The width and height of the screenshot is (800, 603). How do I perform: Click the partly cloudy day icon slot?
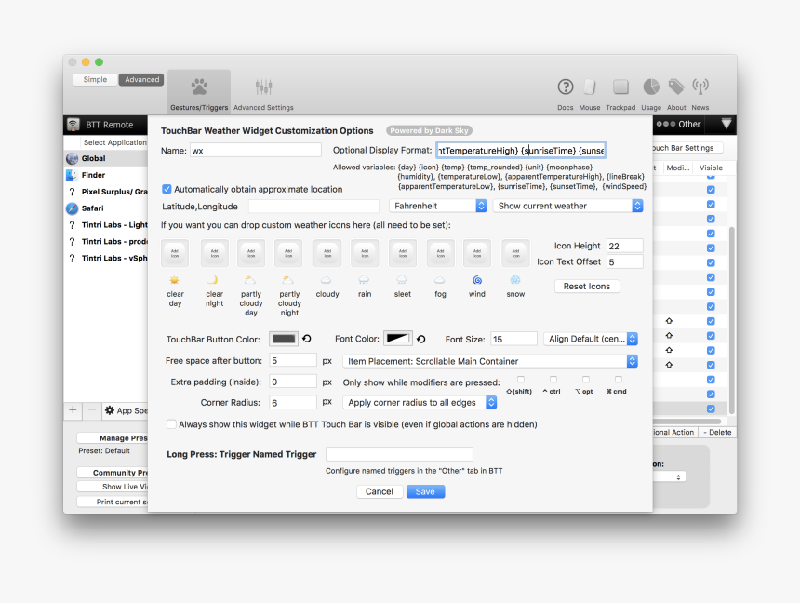251,253
